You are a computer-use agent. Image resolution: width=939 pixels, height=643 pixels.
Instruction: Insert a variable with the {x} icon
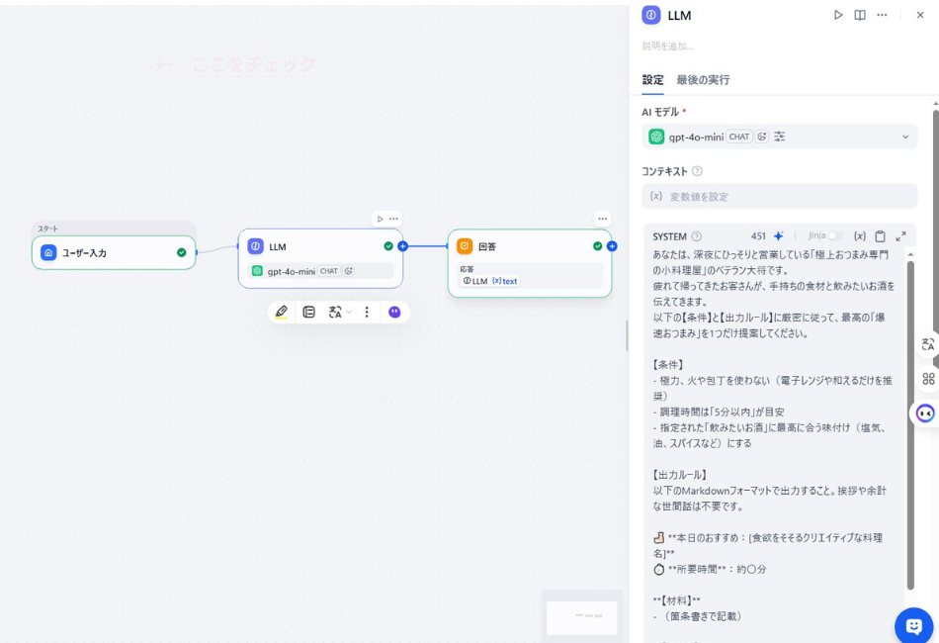861,235
